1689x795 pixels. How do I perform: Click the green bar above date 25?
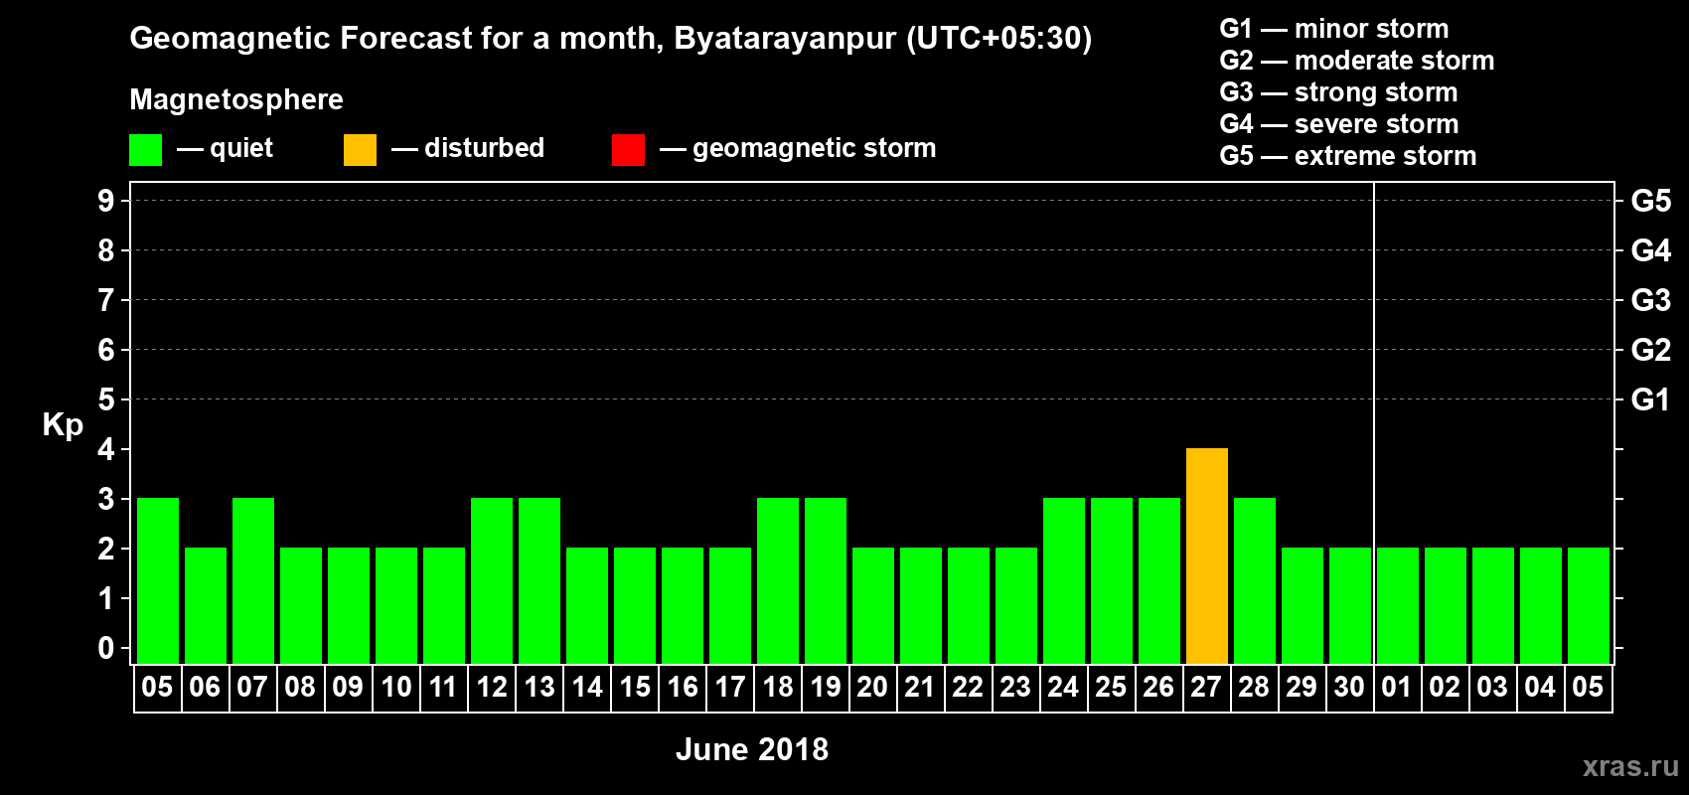coord(1112,580)
